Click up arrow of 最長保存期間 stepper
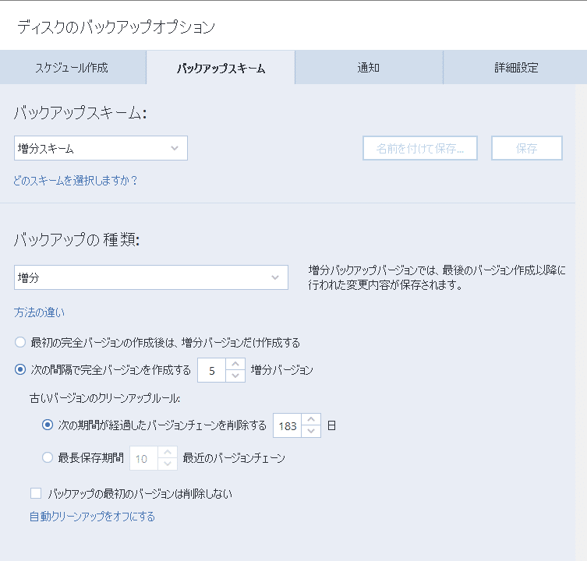The image size is (587, 561). (x=168, y=452)
